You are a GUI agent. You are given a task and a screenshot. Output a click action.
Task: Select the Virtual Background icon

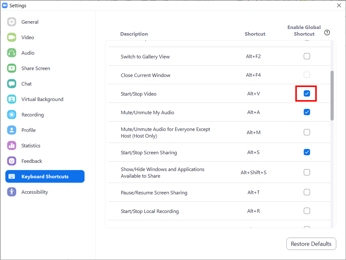pyautogui.click(x=12, y=99)
